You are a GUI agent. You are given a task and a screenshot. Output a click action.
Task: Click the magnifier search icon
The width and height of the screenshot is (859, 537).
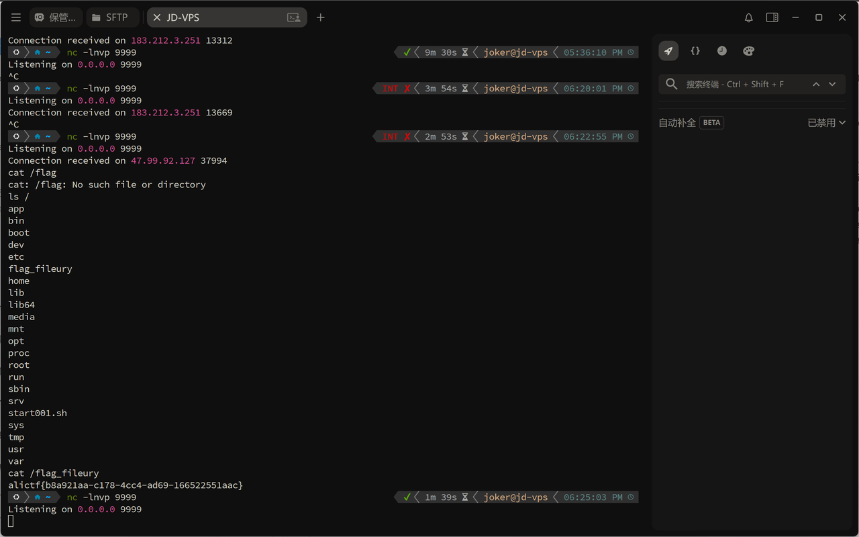point(672,84)
